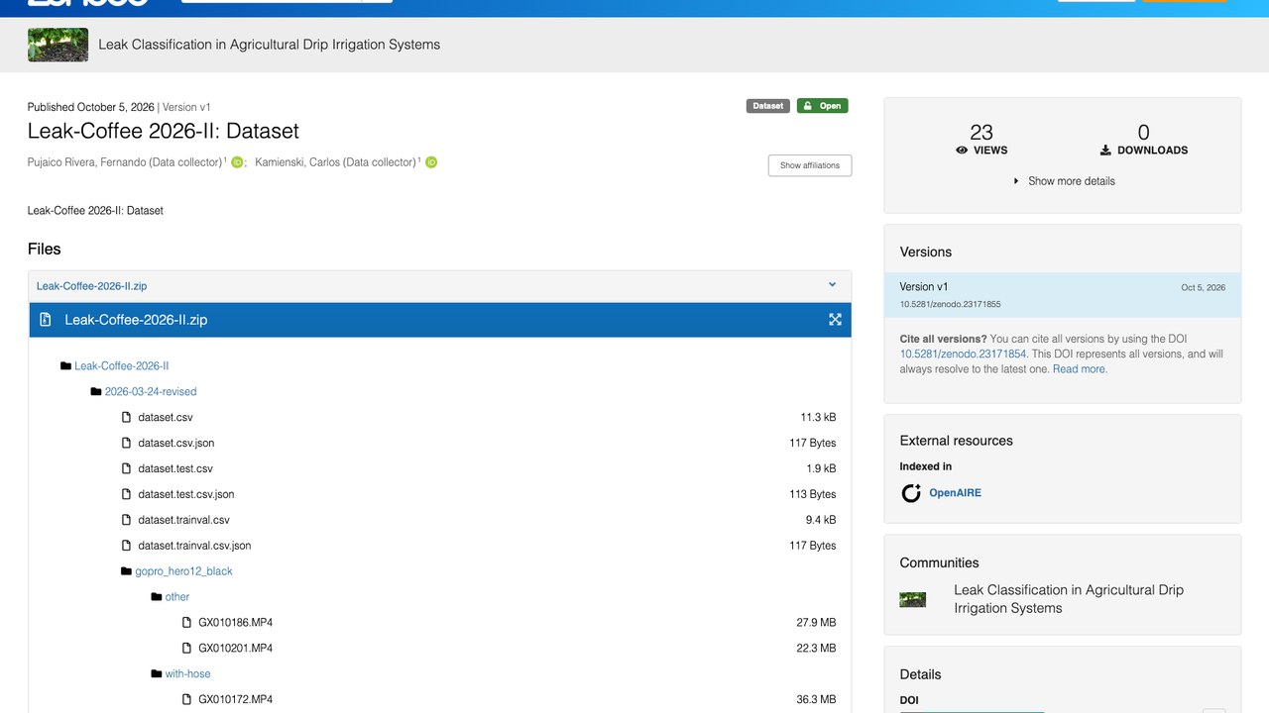The image size is (1269, 713).
Task: Open Pujaico Rivera, Fernando author link
Action: [125, 162]
